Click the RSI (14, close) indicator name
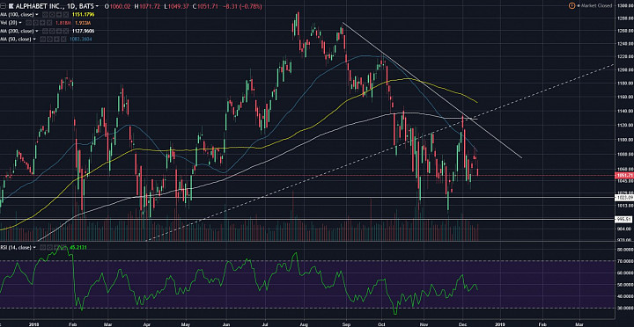 click(x=15, y=247)
